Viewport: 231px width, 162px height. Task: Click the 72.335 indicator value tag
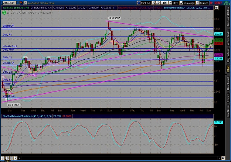(218, 122)
